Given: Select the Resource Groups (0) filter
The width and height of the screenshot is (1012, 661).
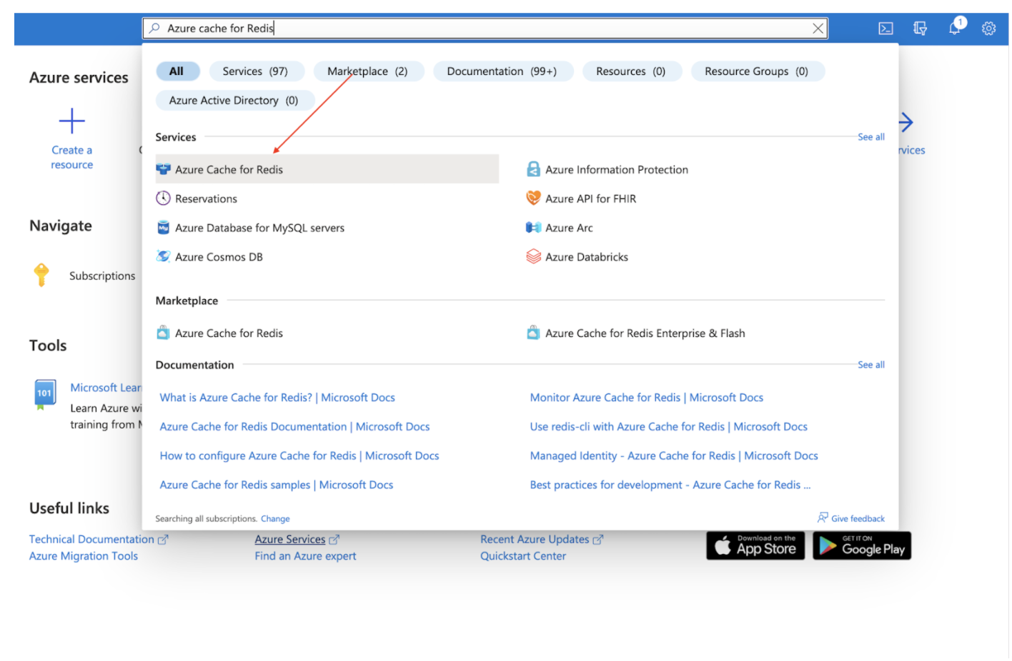Looking at the screenshot, I should (x=757, y=71).
